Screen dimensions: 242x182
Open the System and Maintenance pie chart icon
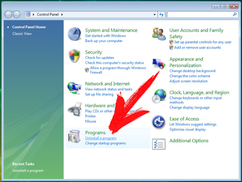click(x=74, y=34)
